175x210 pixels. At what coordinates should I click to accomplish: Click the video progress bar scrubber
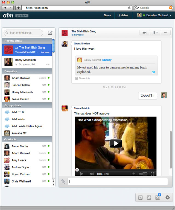[77, 170]
